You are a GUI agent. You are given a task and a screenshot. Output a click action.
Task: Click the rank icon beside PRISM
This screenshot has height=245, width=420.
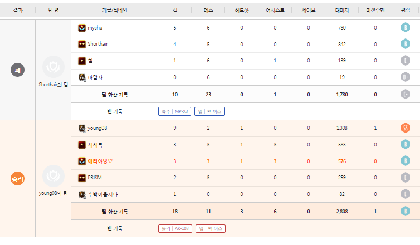point(82,178)
